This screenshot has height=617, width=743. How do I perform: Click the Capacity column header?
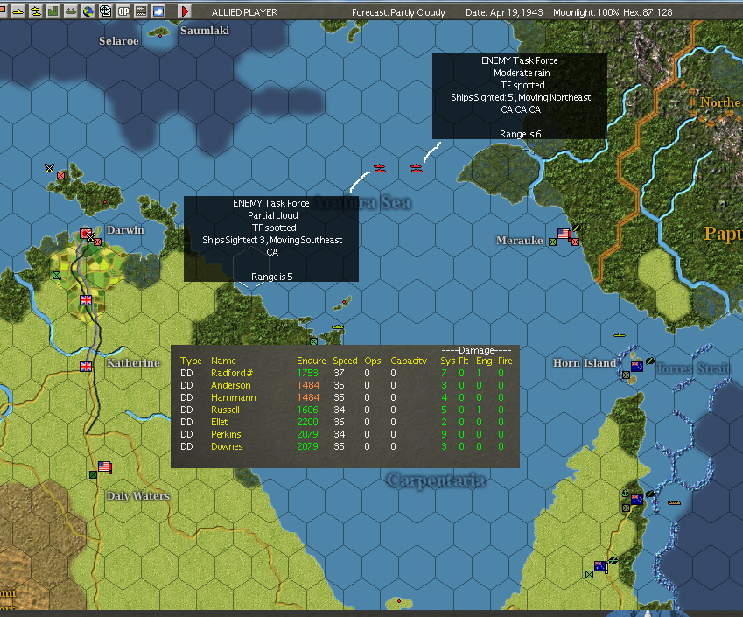(409, 361)
